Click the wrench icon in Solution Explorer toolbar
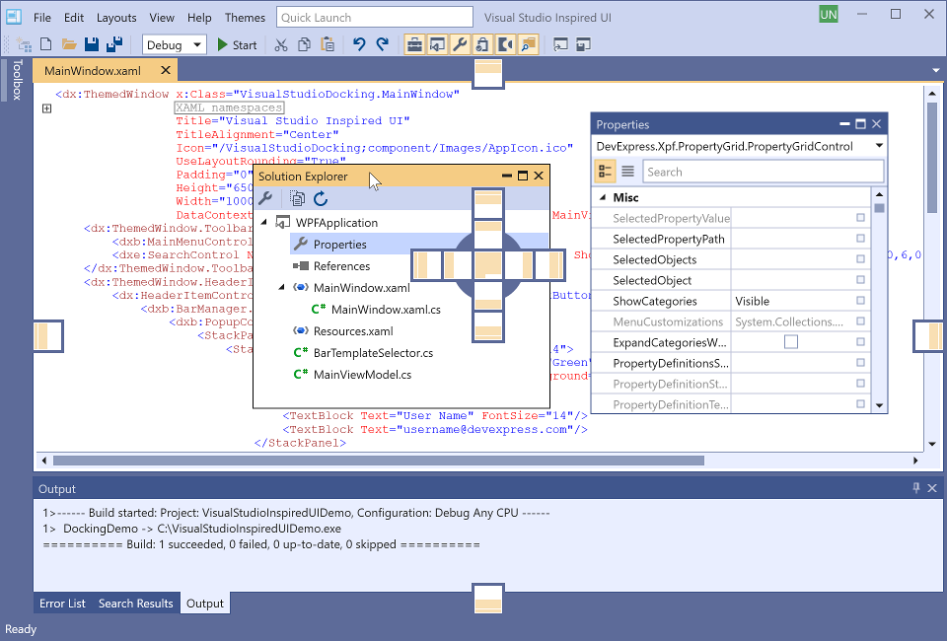 point(265,198)
